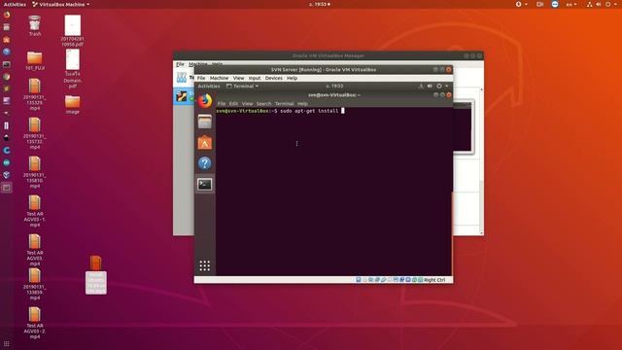Screen dimensions: 622x350
Task: Click guest volume icon in top bar
Action: click(430, 87)
